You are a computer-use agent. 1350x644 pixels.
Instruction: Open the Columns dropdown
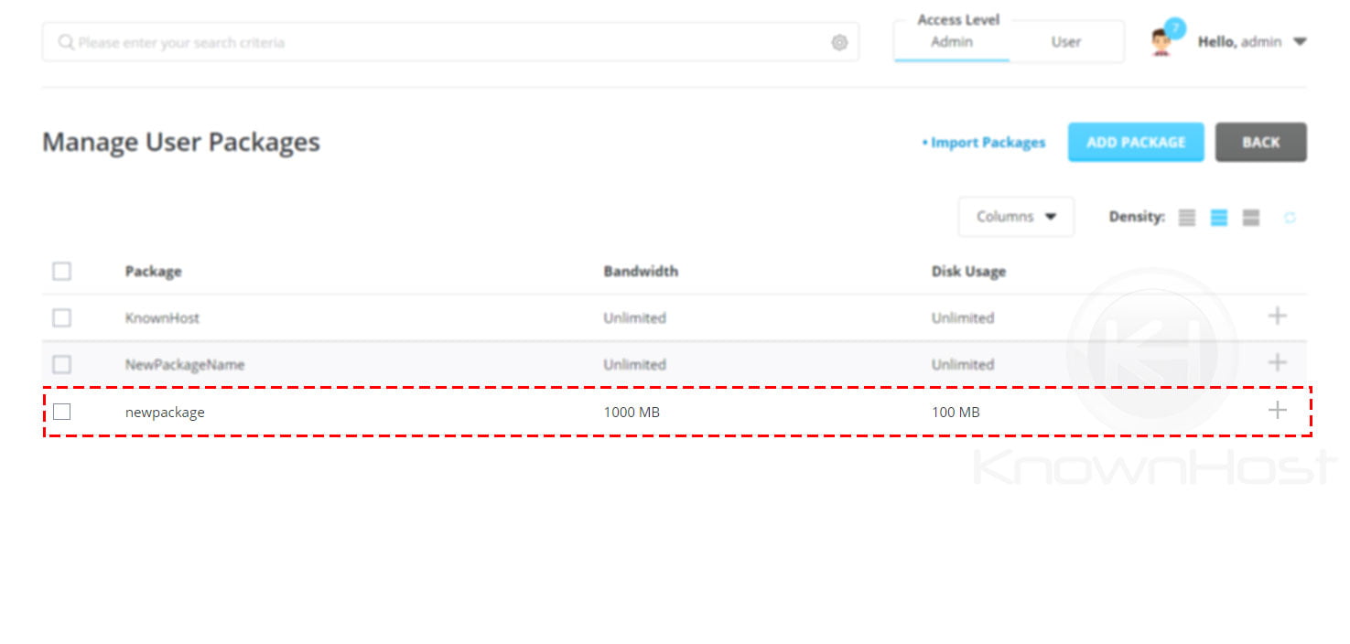tap(1015, 217)
